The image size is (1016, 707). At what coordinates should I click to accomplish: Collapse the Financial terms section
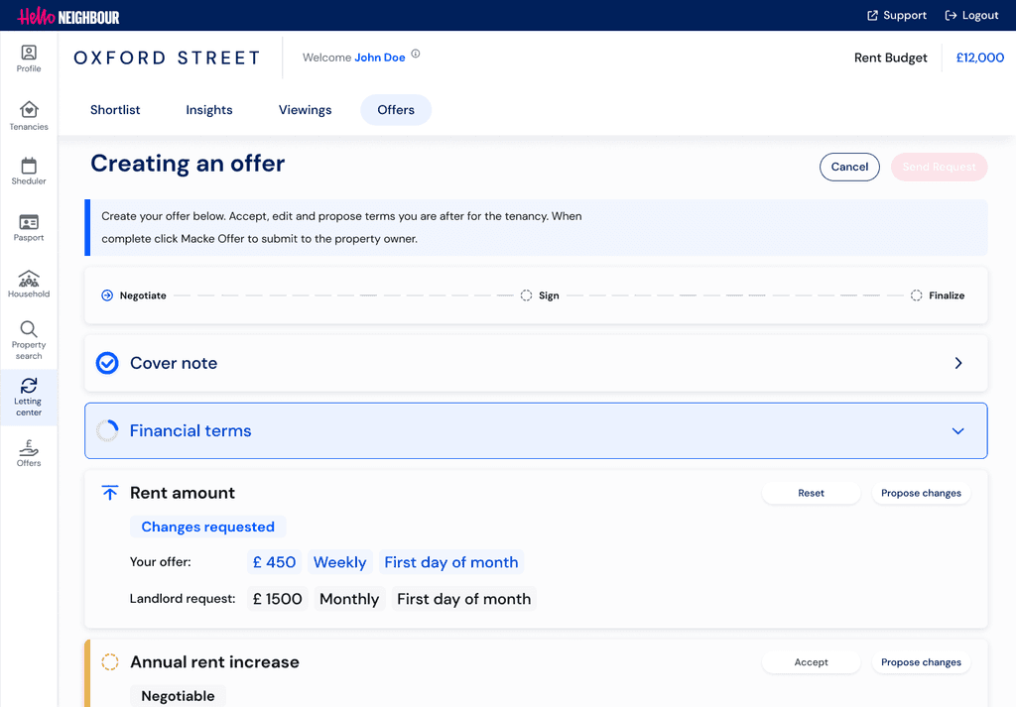(x=957, y=431)
